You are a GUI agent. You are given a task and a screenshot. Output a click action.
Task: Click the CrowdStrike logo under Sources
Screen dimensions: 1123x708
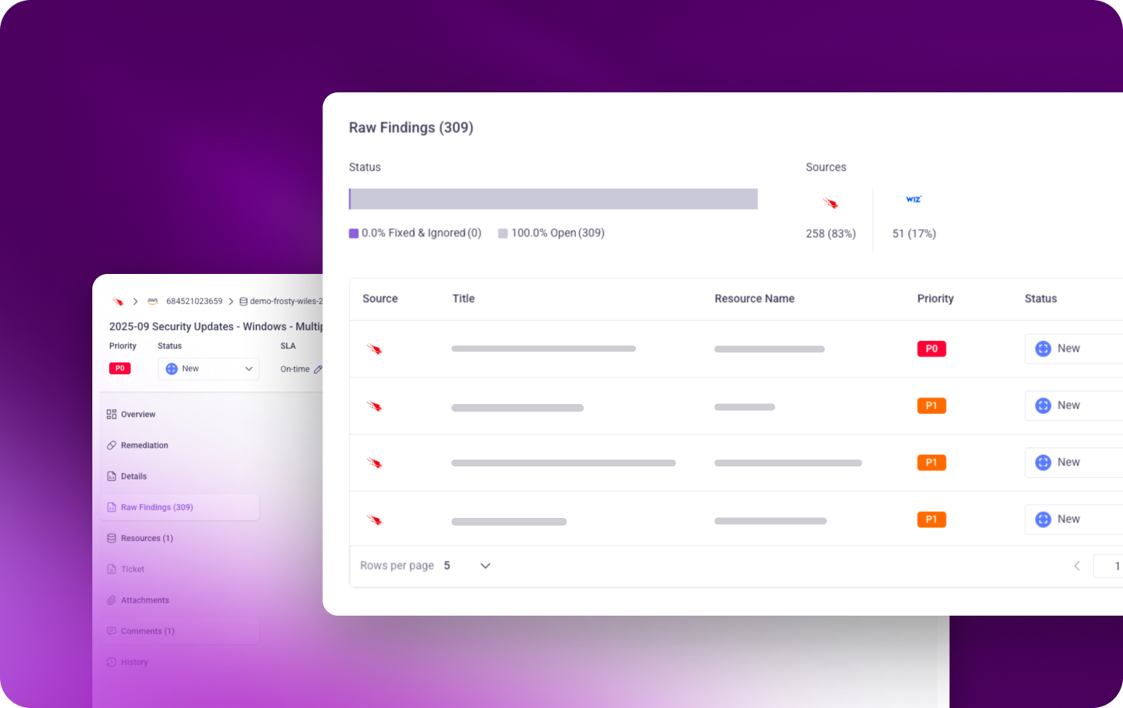pos(830,203)
